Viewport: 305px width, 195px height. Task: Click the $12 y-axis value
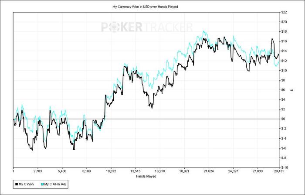click(x=284, y=61)
